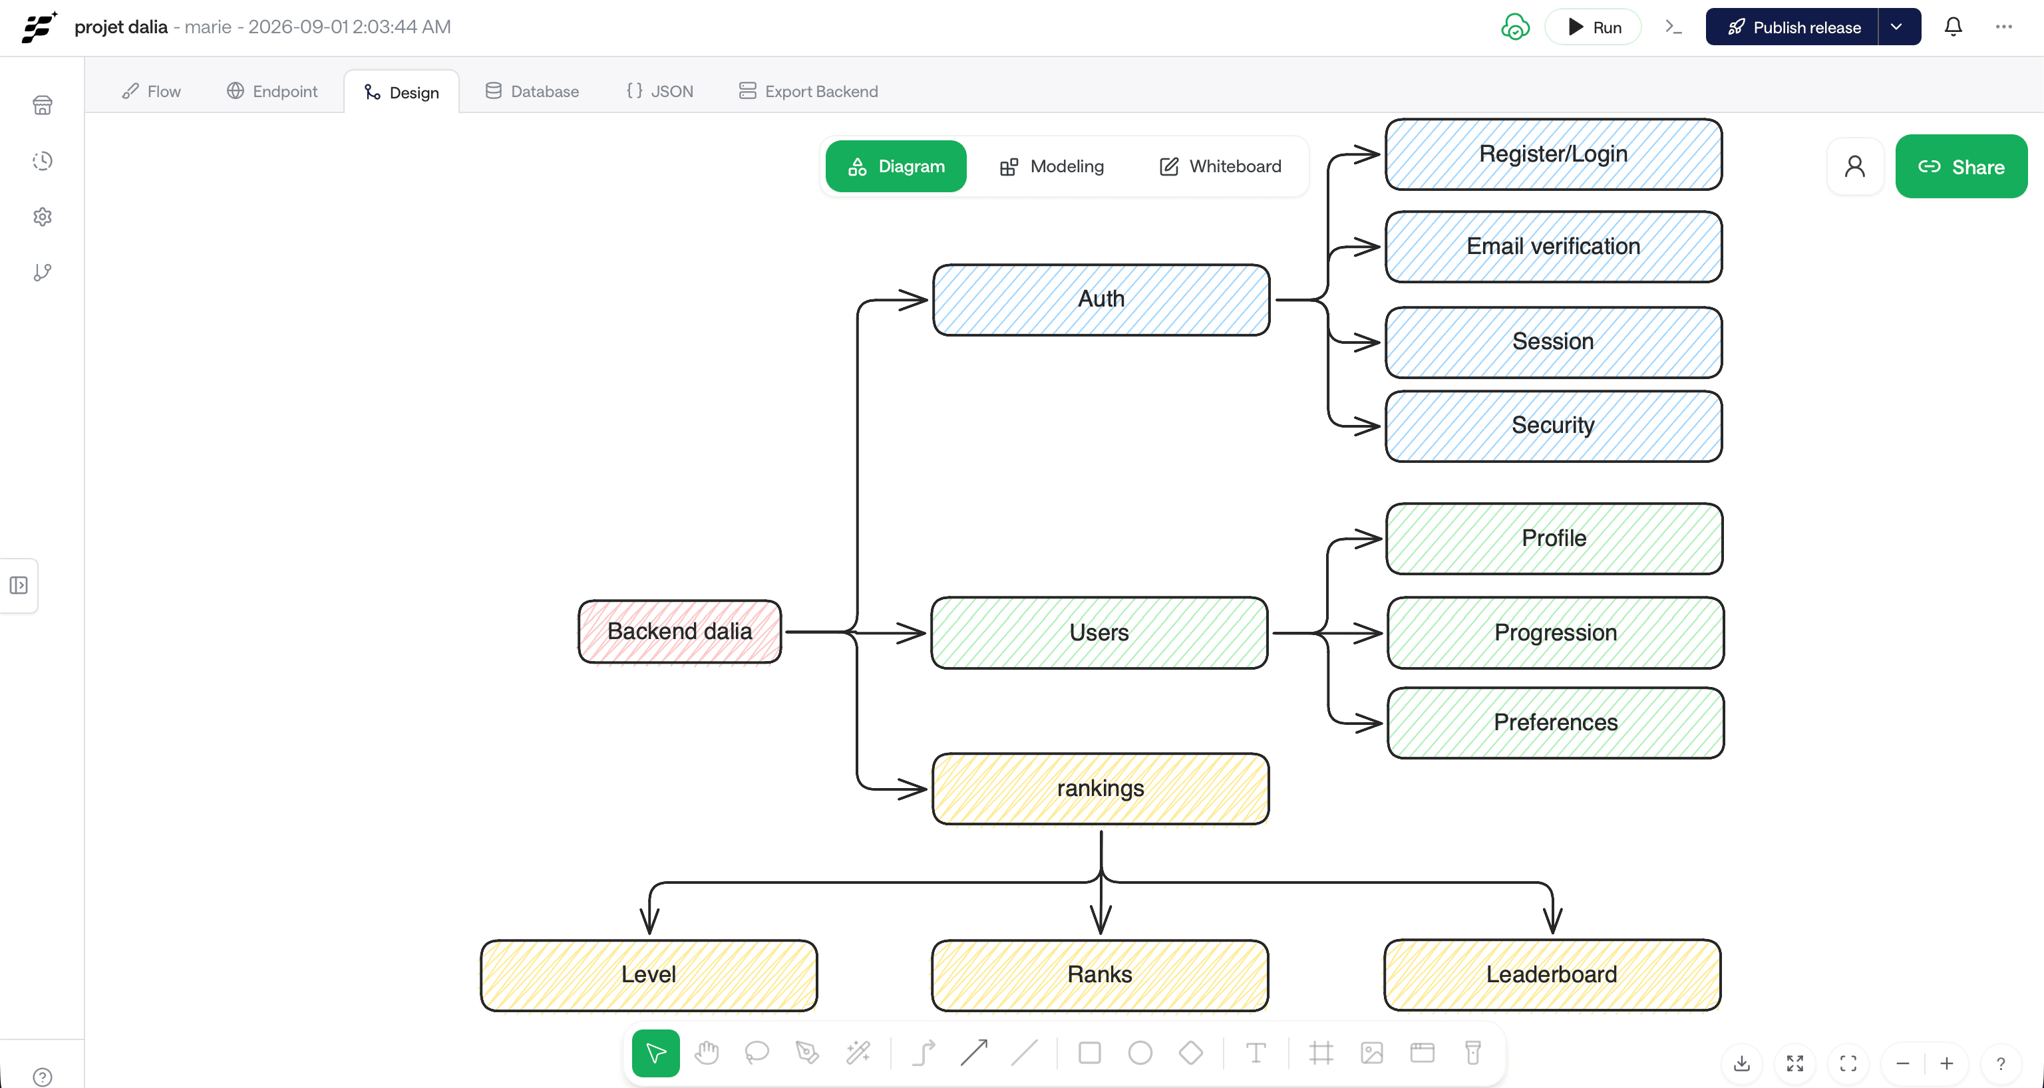The height and width of the screenshot is (1088, 2044).
Task: Click the eraser trash tool
Action: (x=1472, y=1053)
